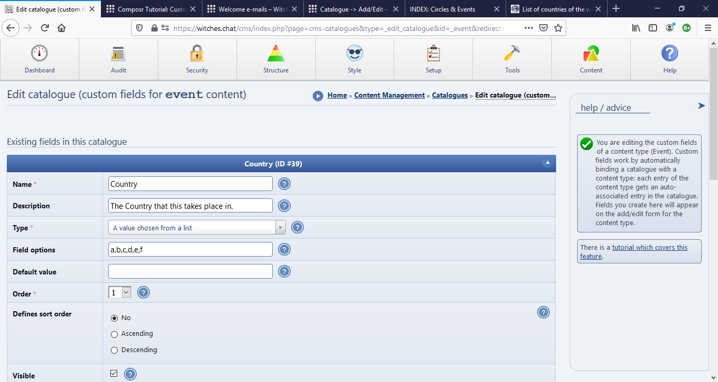Open the Type dropdown list
Image resolution: width=718 pixels, height=382 pixels.
[x=197, y=228]
